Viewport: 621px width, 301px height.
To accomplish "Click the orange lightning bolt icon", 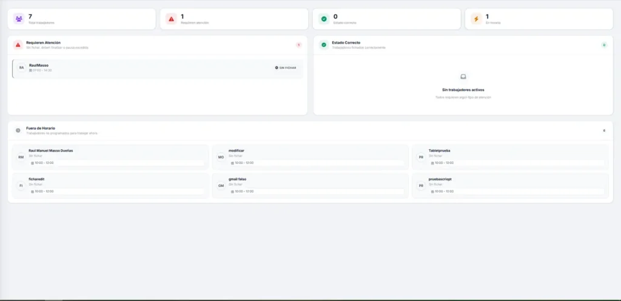I will click(x=476, y=19).
